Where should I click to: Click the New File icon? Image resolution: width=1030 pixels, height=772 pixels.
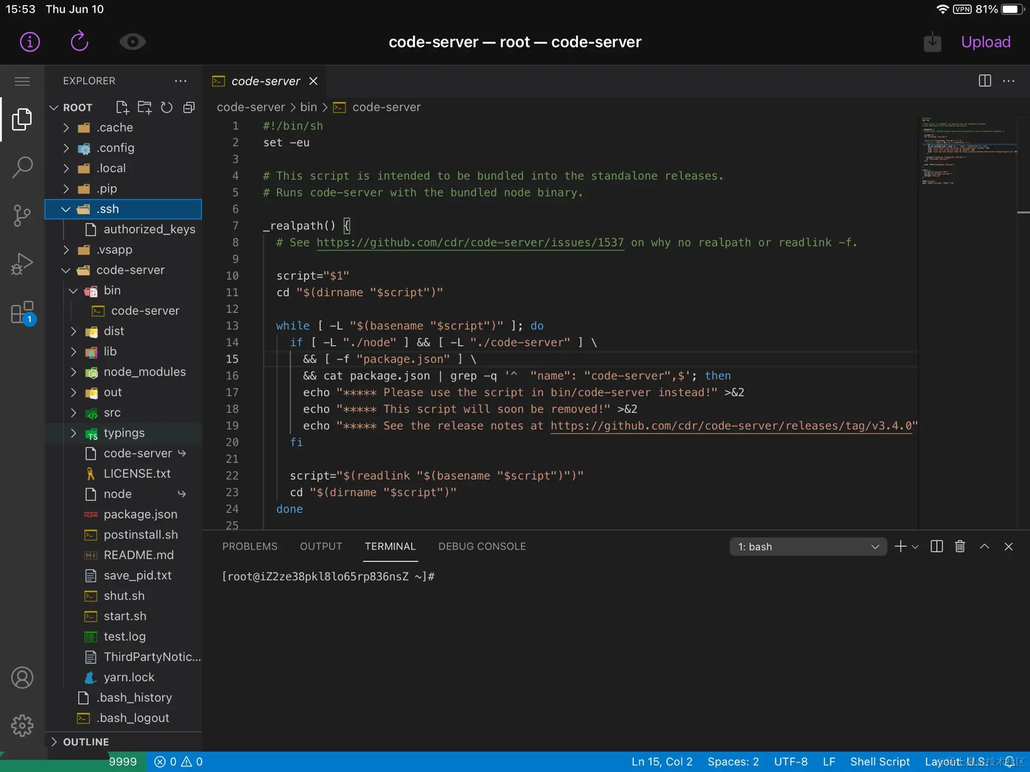click(x=122, y=107)
